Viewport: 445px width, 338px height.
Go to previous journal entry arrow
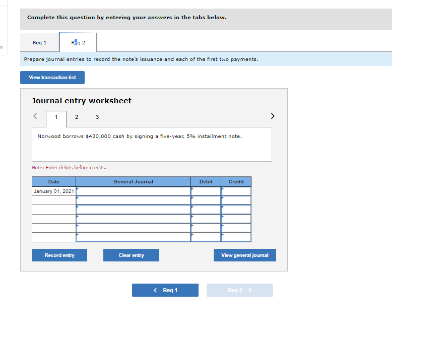tap(35, 116)
